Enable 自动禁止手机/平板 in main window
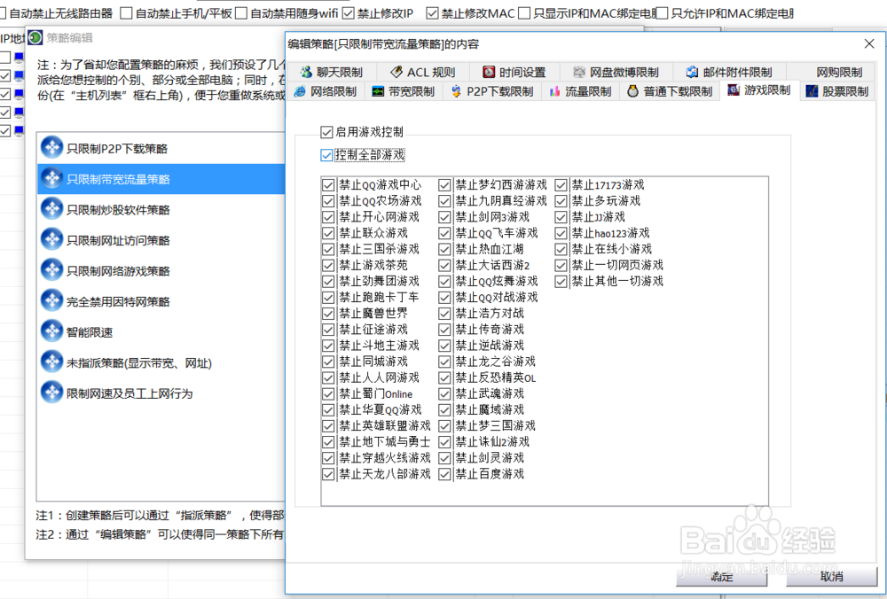The width and height of the screenshot is (887, 599). (126, 12)
